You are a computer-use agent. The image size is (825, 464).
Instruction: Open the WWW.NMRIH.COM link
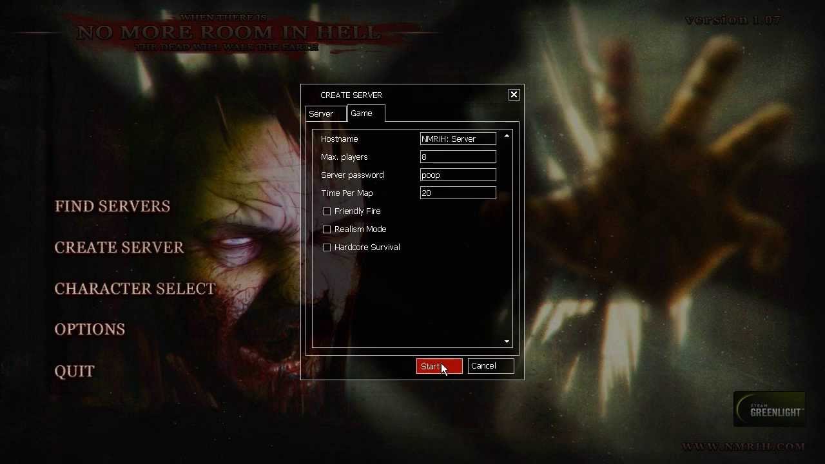[743, 446]
